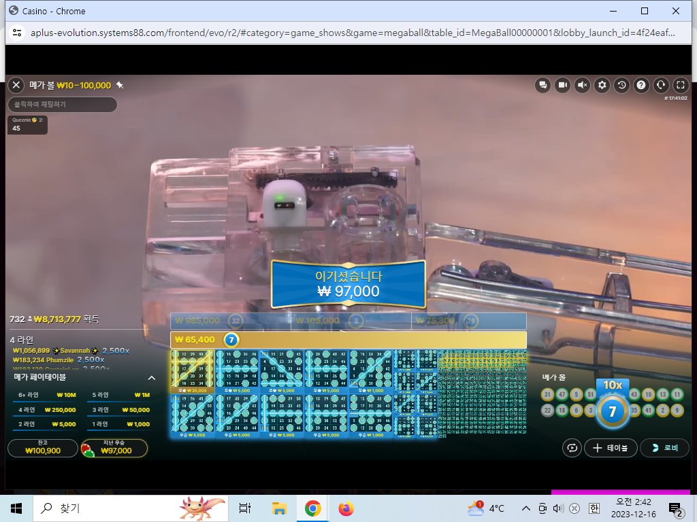Click the 잔고 ₩100,900 balance button
Viewport: 697px width, 522px height.
[x=43, y=448]
